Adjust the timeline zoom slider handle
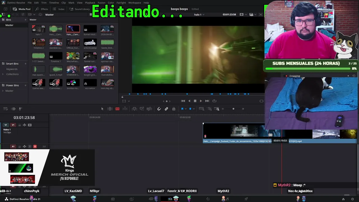This screenshot has width=359, height=202. (x=233, y=109)
